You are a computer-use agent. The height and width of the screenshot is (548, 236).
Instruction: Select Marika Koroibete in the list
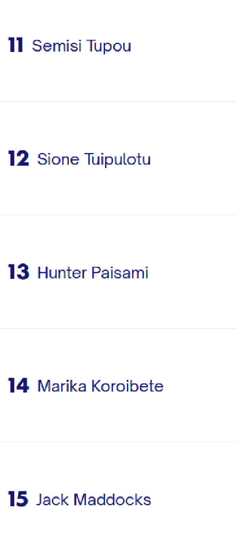[x=100, y=386]
